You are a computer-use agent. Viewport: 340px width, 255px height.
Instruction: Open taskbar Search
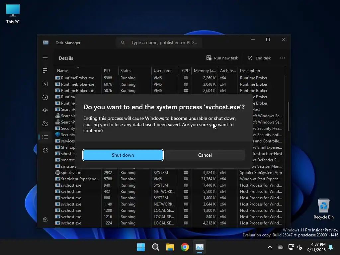point(155,247)
